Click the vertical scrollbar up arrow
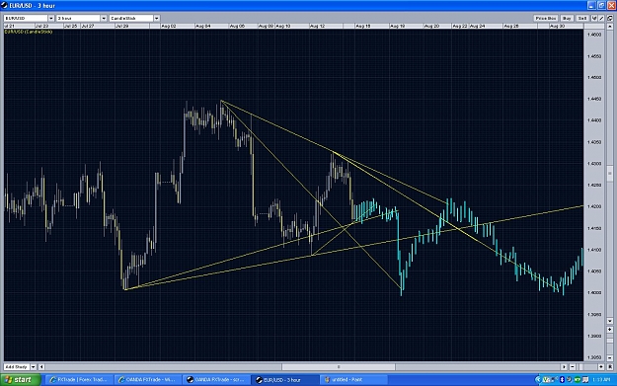 point(610,27)
